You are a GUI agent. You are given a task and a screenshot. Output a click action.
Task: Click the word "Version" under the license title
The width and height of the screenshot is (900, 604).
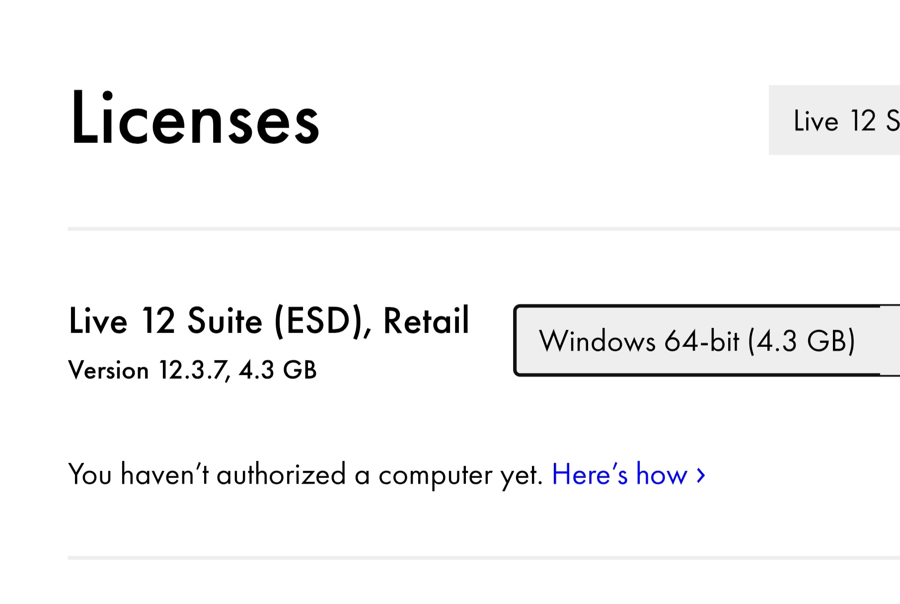click(x=108, y=370)
